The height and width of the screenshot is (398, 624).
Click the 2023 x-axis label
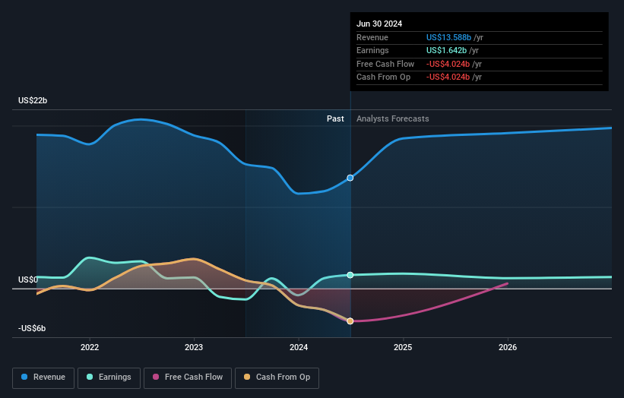pos(194,348)
